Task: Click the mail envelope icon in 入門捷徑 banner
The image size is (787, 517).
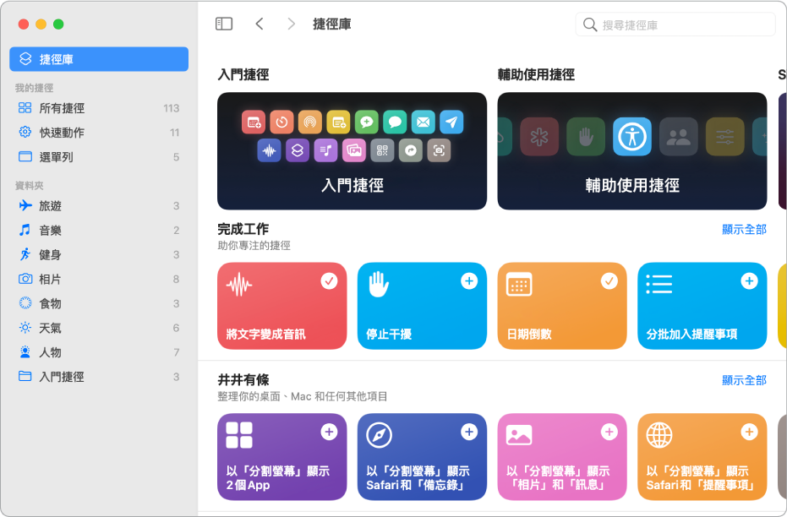Action: click(424, 122)
